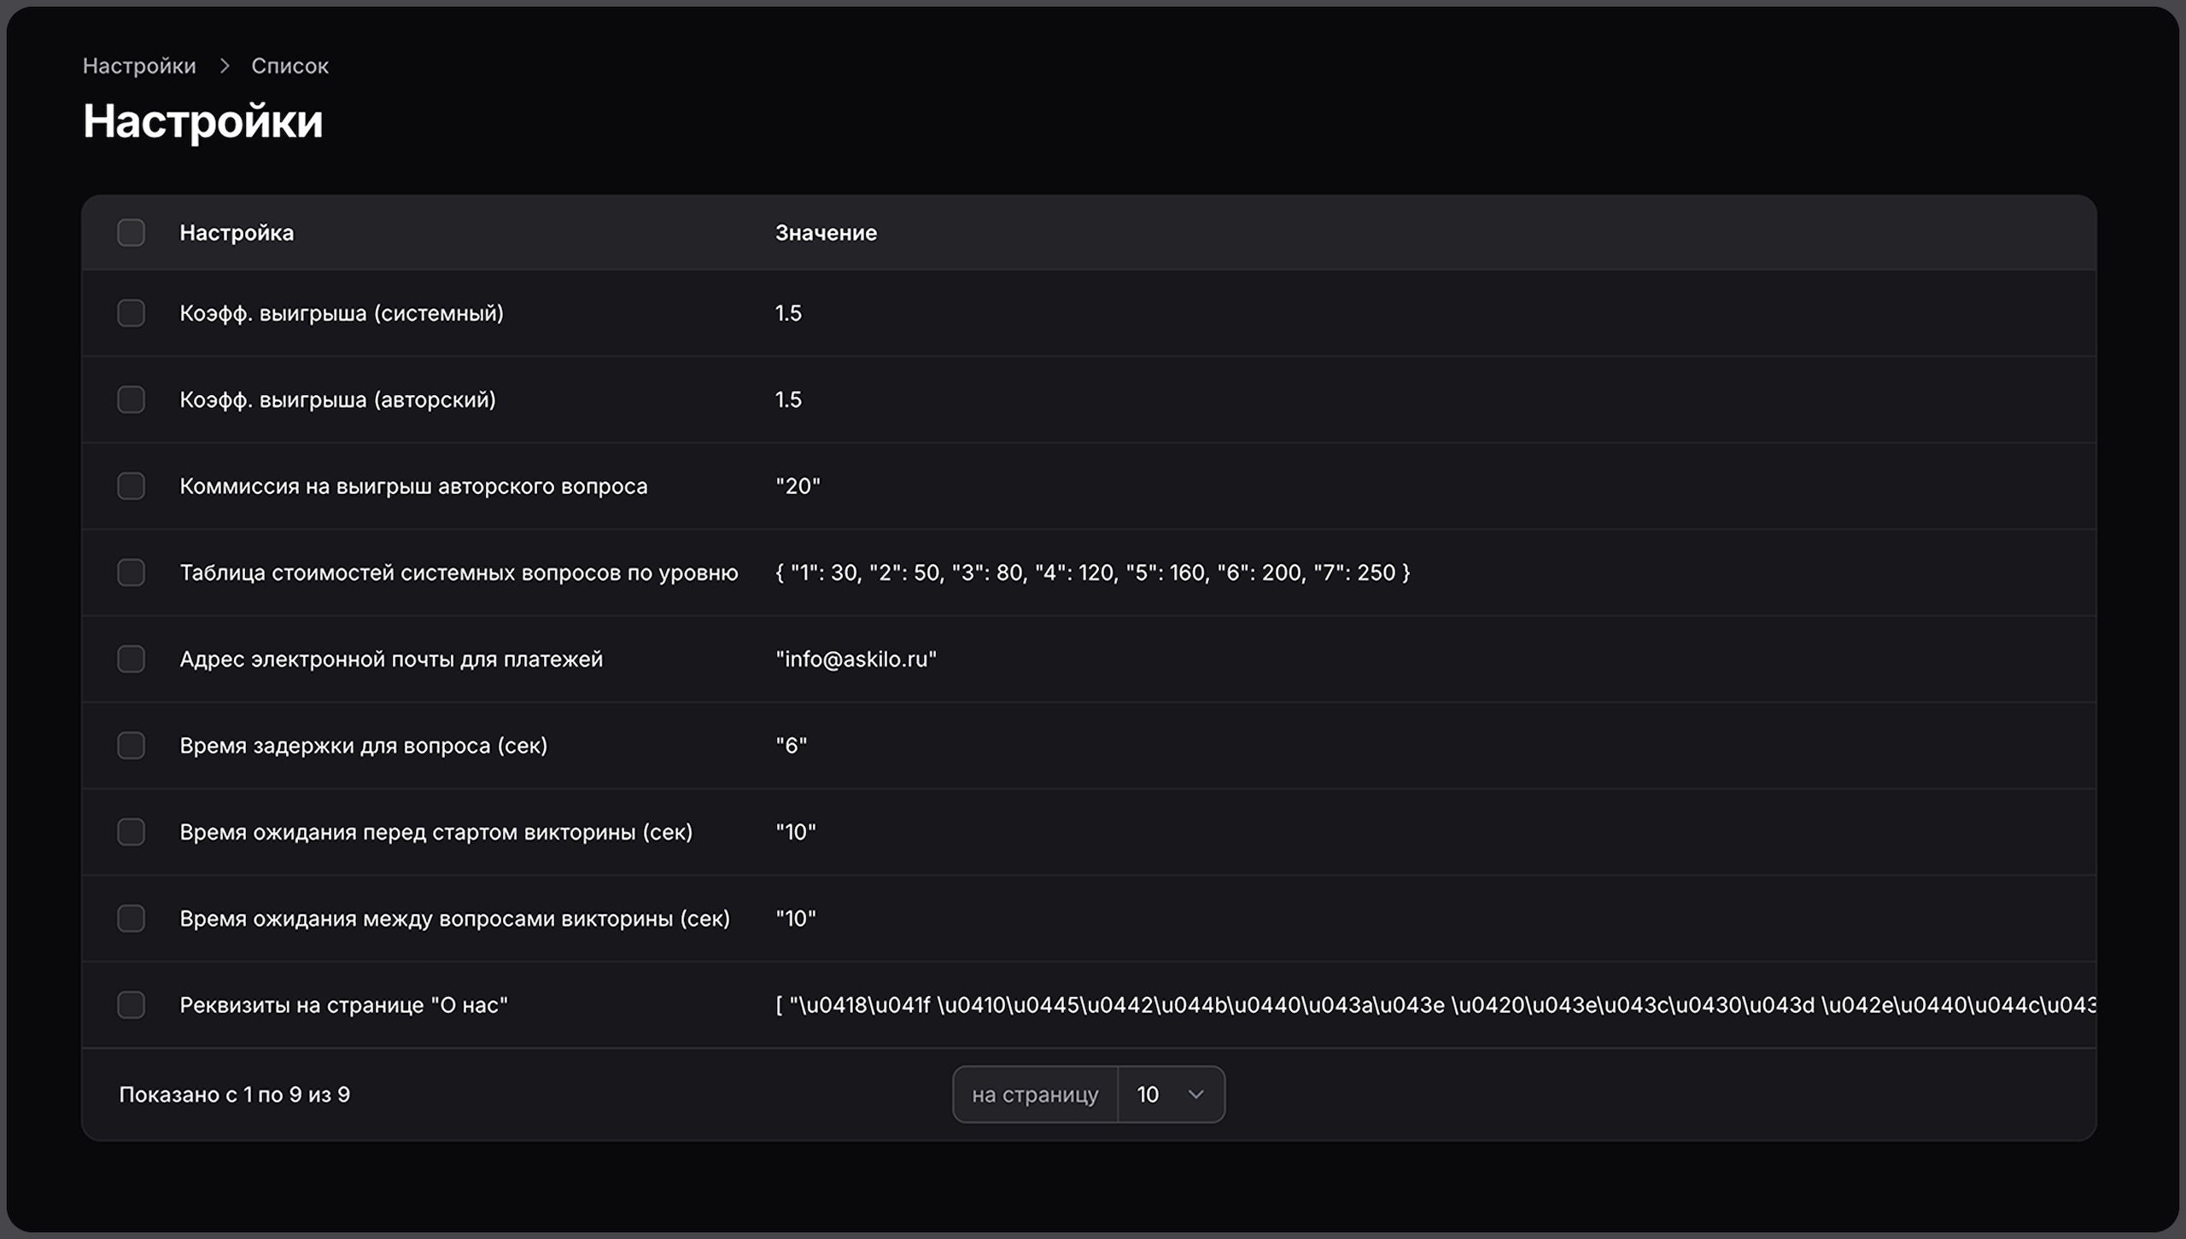
Task: Check the Реквизиты на странице "О нас" box
Action: (x=131, y=1005)
